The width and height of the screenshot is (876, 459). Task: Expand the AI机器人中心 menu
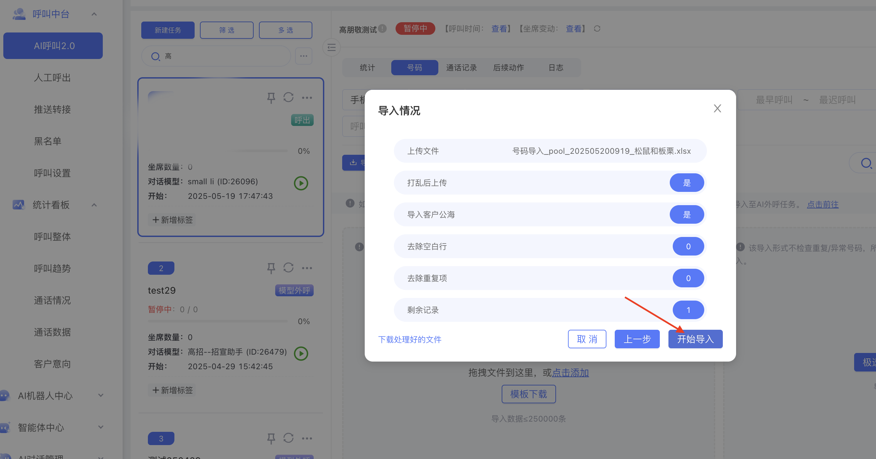pos(100,395)
